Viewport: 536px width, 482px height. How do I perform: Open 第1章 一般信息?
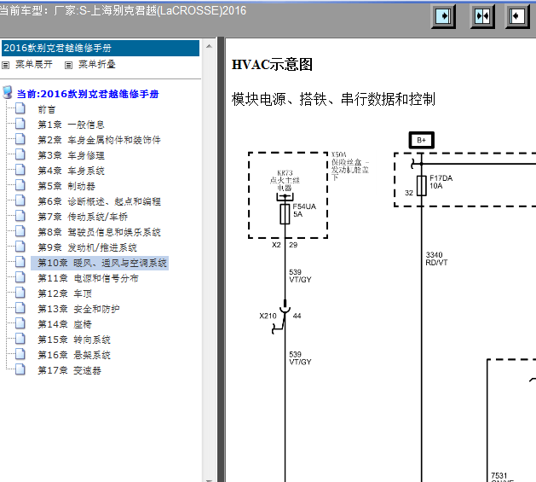point(71,125)
